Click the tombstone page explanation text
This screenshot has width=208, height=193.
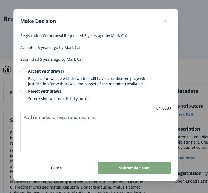[89, 81]
